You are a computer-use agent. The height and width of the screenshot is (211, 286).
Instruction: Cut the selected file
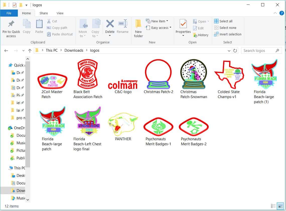tap(53, 21)
